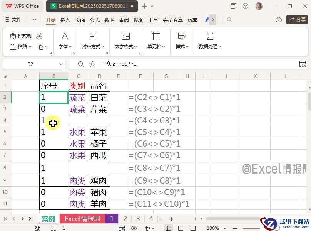This screenshot has width=311, height=231.
Task: Switch to the 公式 (Formulas) tab
Action: [95, 20]
